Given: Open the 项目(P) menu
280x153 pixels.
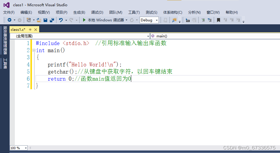Looking at the screenshot, I should [x=61, y=12].
